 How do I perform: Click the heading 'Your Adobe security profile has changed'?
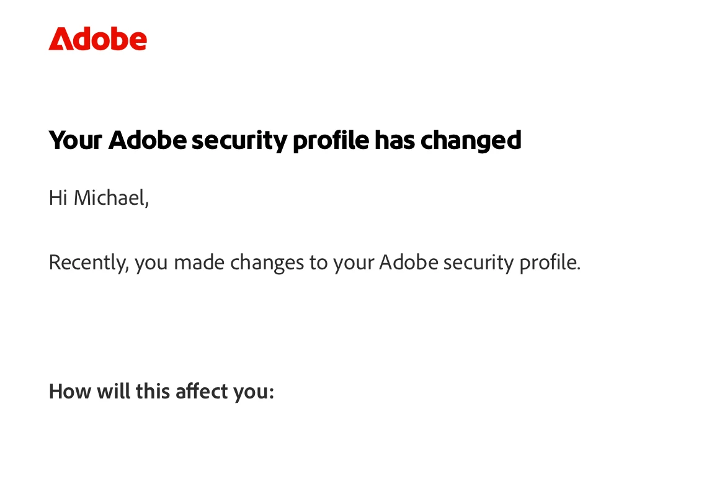coord(285,140)
